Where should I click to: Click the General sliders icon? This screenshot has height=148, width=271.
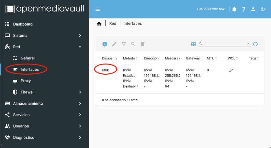click(15, 58)
